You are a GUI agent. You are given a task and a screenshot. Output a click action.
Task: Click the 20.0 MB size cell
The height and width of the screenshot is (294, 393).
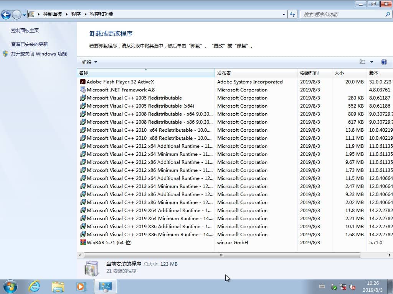(x=354, y=82)
